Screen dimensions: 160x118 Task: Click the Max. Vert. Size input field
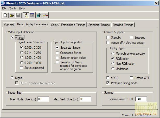pos(85,99)
